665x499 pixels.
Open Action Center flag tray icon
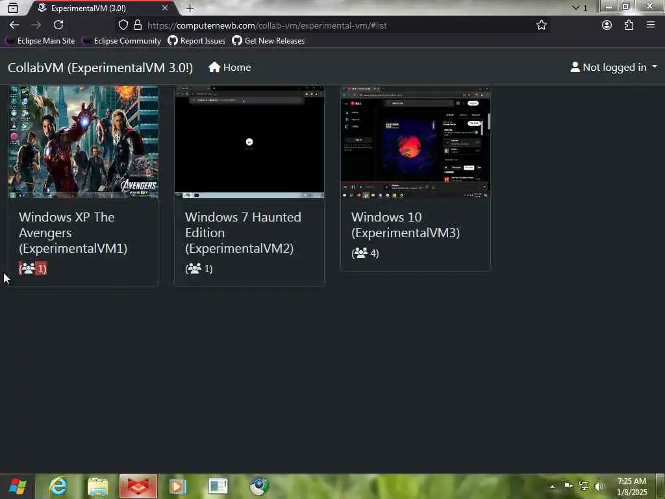[x=568, y=486]
